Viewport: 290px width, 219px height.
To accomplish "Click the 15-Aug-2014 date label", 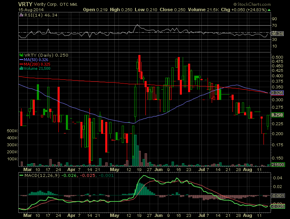I will click(x=31, y=10).
